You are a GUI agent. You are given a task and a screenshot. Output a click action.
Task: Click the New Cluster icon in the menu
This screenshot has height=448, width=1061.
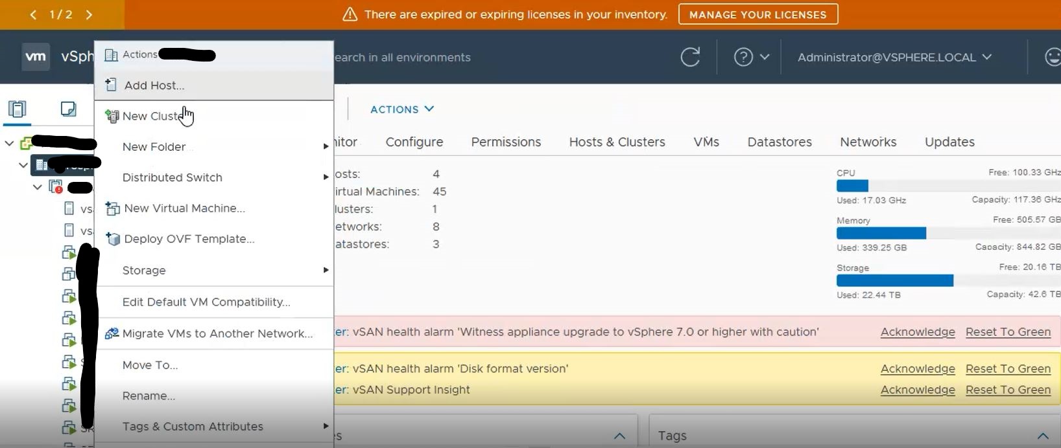click(x=112, y=116)
